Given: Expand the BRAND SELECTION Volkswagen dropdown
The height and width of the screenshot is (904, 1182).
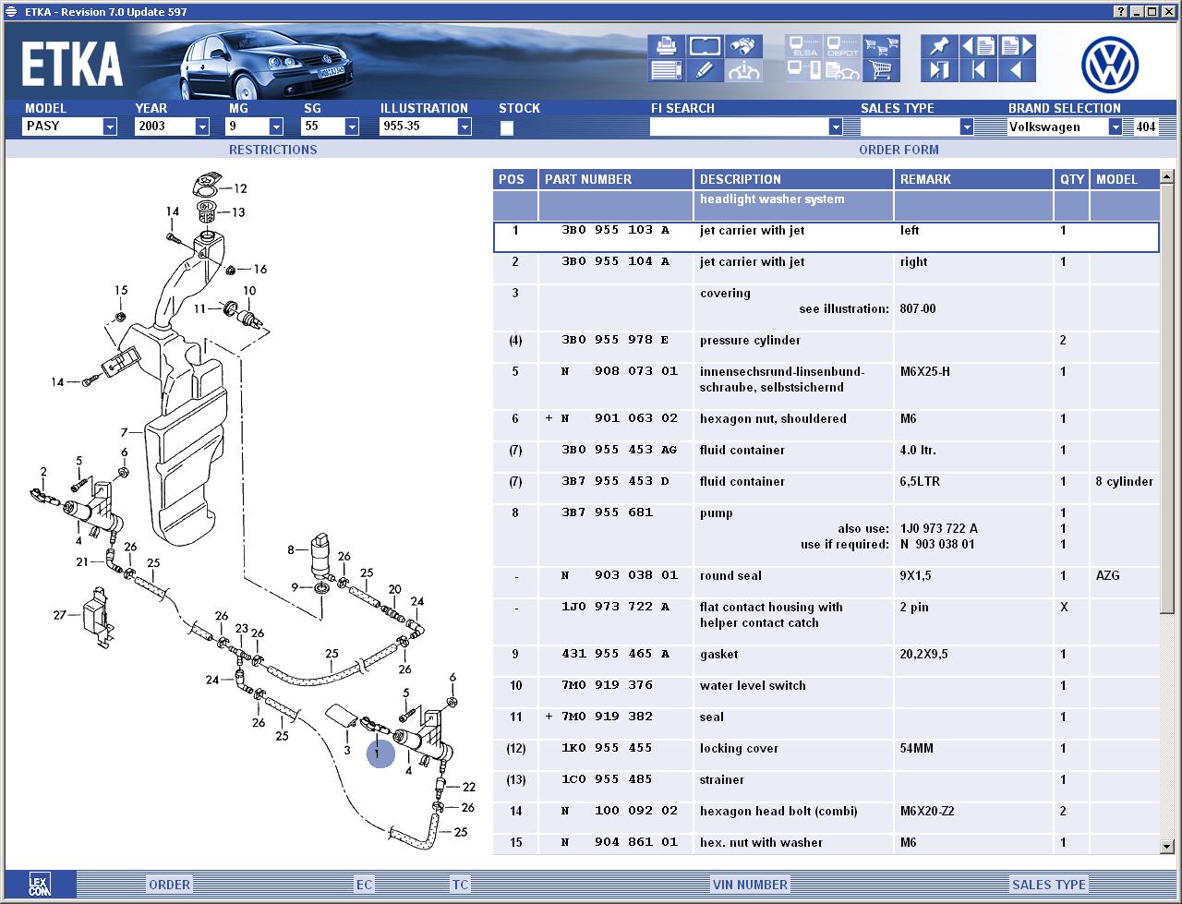Looking at the screenshot, I should pyautogui.click(x=1115, y=127).
